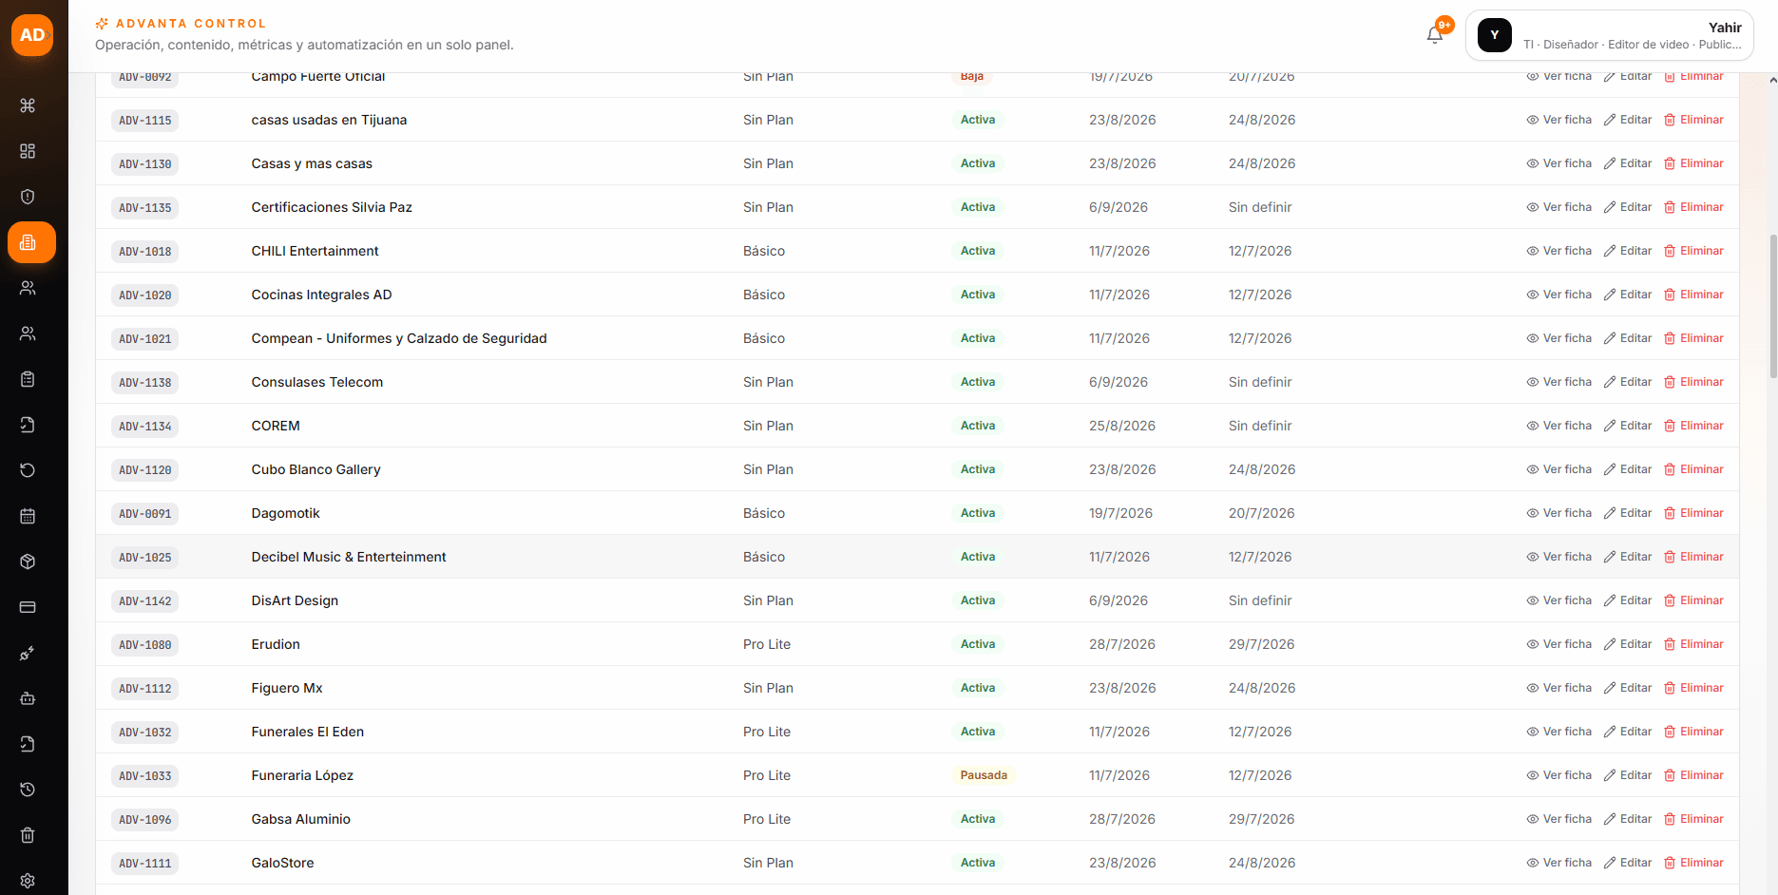Click the DisArt Design name
The width and height of the screenshot is (1778, 895).
pyautogui.click(x=295, y=600)
